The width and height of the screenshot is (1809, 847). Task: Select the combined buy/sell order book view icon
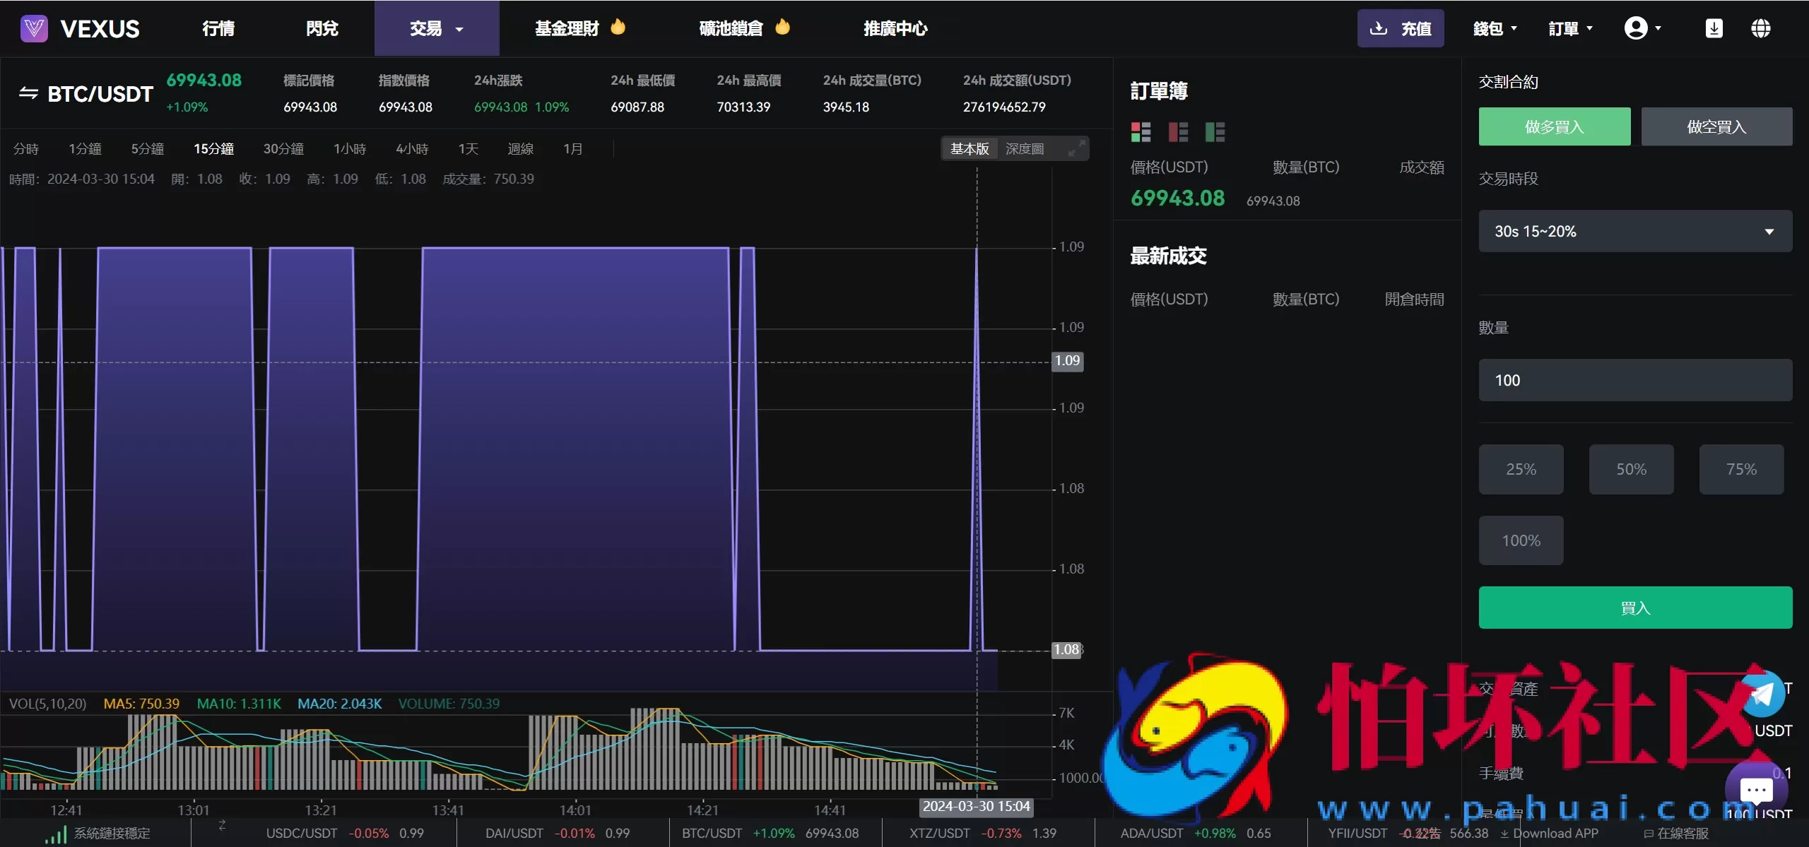[1141, 131]
